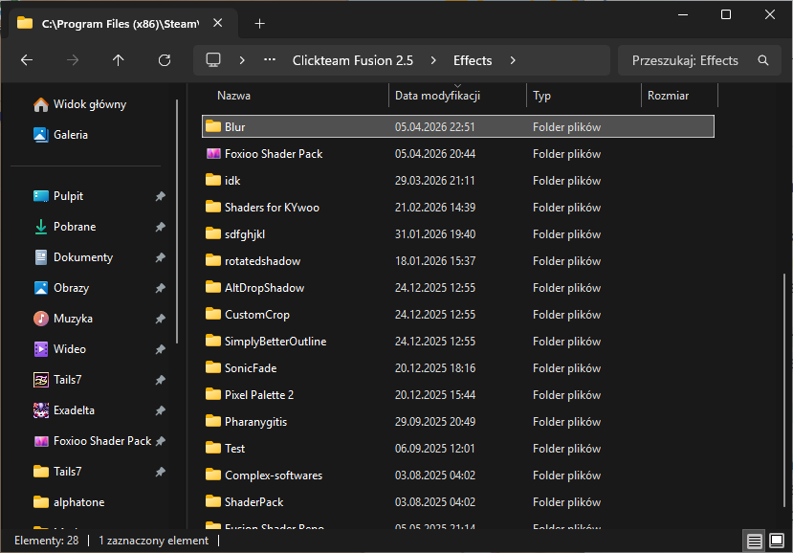
Task: Select the Effects breadcrumb segment
Action: click(x=473, y=60)
